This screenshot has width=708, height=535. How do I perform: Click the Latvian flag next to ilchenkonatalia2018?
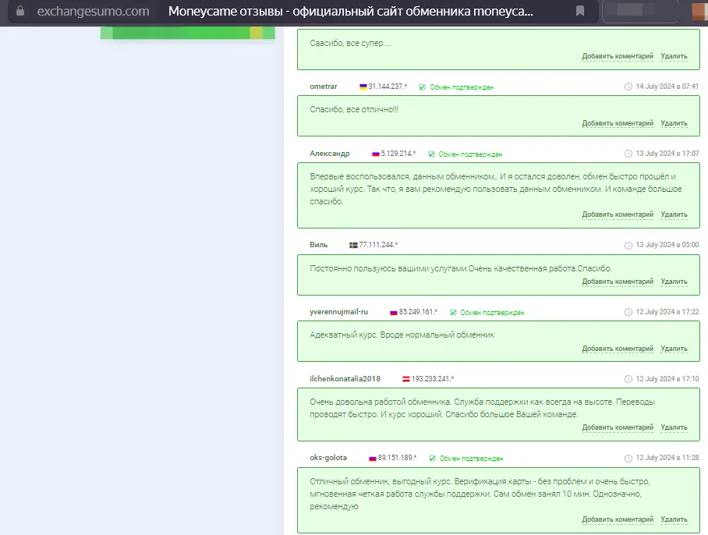point(406,379)
